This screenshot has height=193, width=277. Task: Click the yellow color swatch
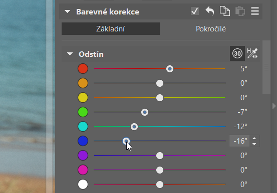pyautogui.click(x=83, y=97)
